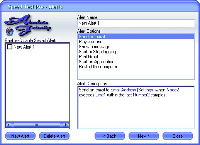Select the Play a sound option

136,42
